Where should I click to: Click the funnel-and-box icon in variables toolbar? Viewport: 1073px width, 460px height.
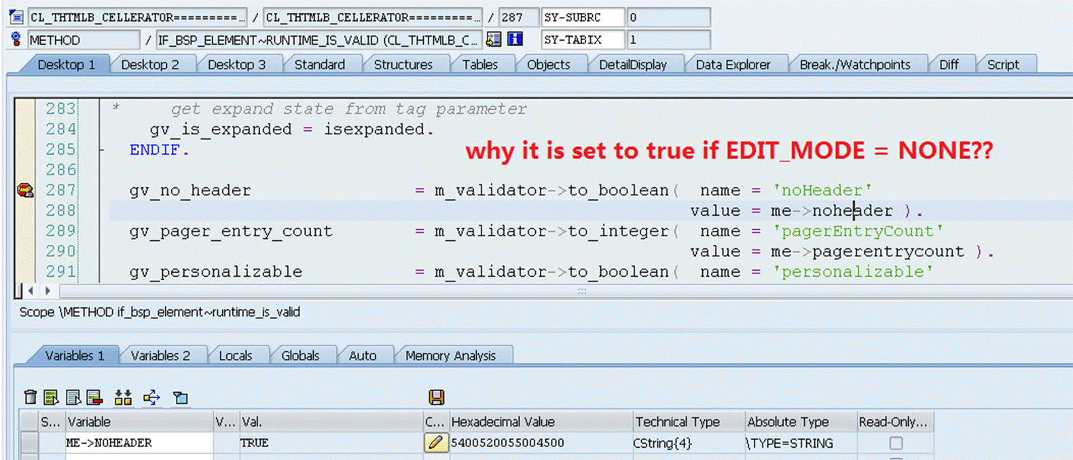click(x=180, y=397)
